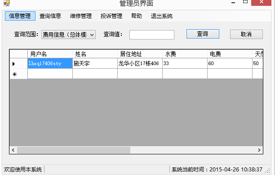Screen dimensions: 275x175
Task: Select the 居住地址 column header
Action: click(140, 54)
